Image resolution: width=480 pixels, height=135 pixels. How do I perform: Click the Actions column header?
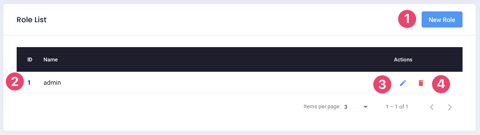[403, 60]
